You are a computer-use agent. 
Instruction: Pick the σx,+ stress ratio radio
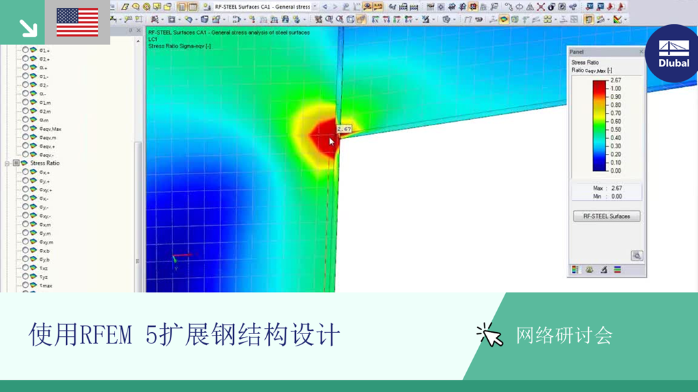click(x=25, y=172)
